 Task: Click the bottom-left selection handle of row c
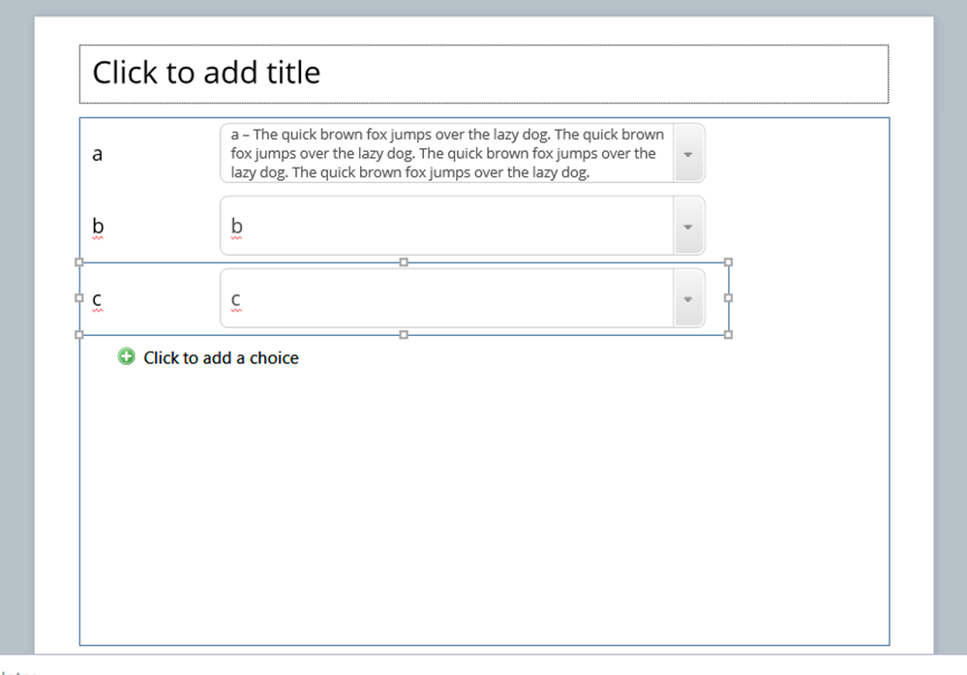pos(79,335)
